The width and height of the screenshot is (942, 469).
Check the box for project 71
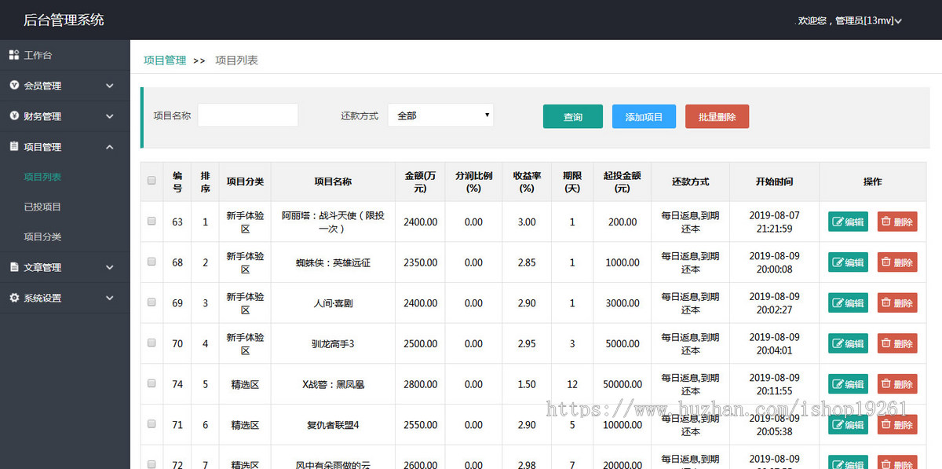[152, 423]
